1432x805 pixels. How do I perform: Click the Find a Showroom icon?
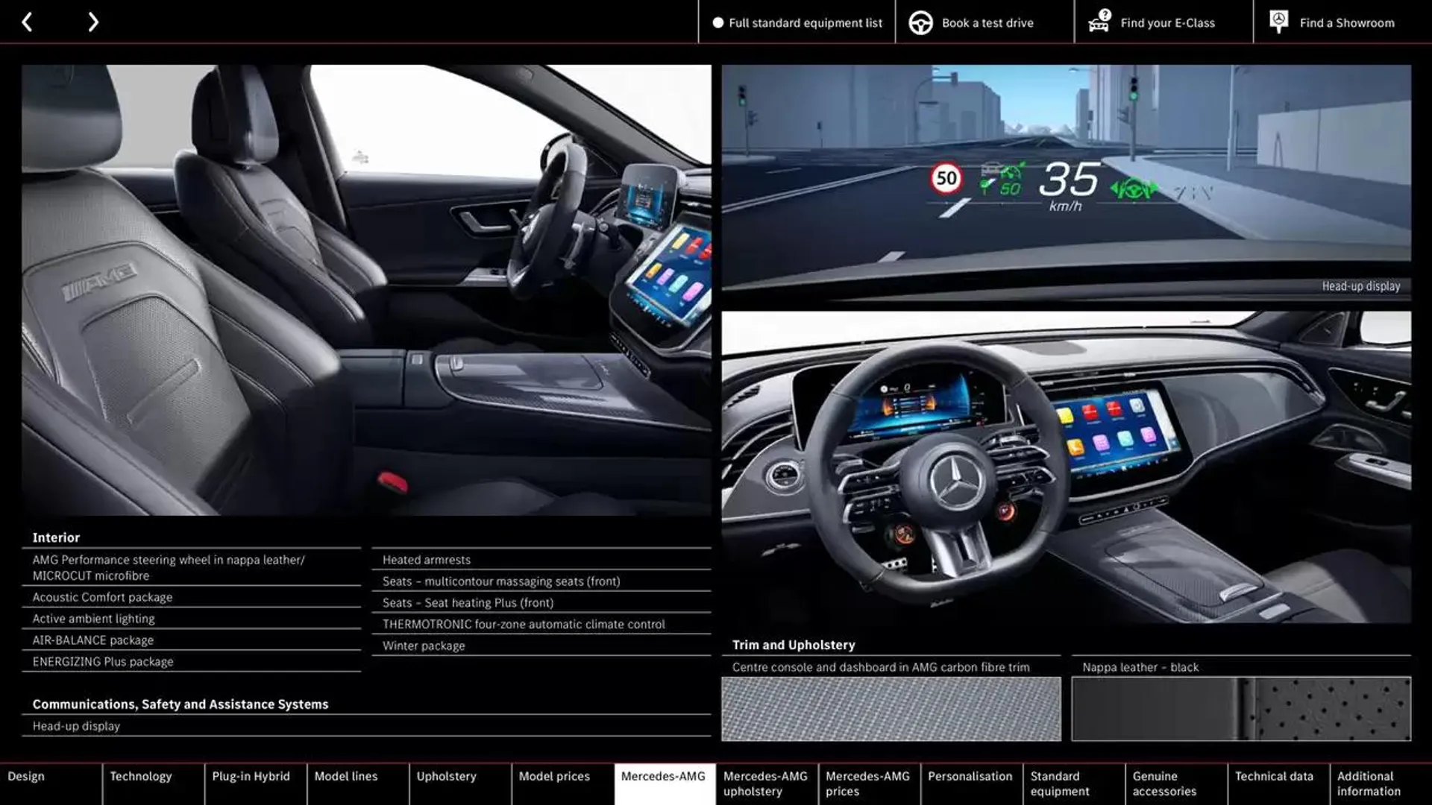click(x=1278, y=22)
